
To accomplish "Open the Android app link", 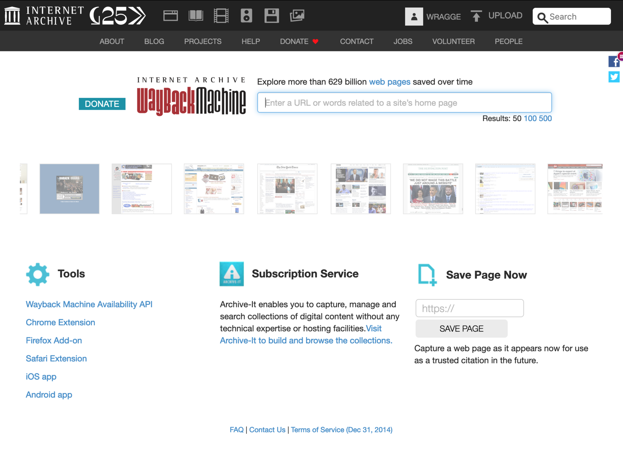I will pos(49,395).
